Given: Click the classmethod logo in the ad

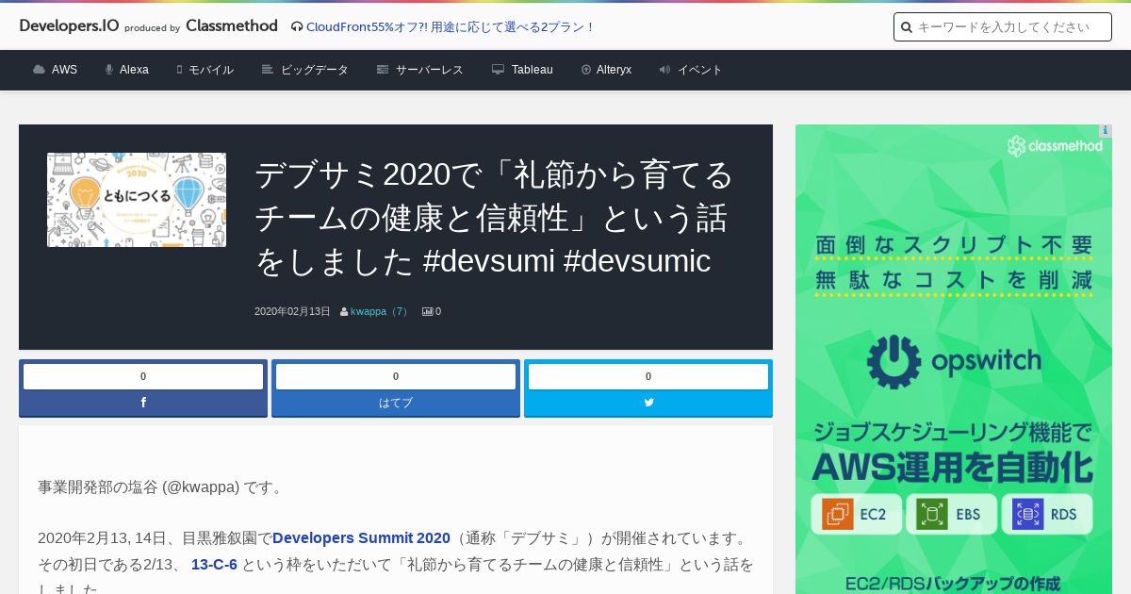Looking at the screenshot, I should (1055, 146).
